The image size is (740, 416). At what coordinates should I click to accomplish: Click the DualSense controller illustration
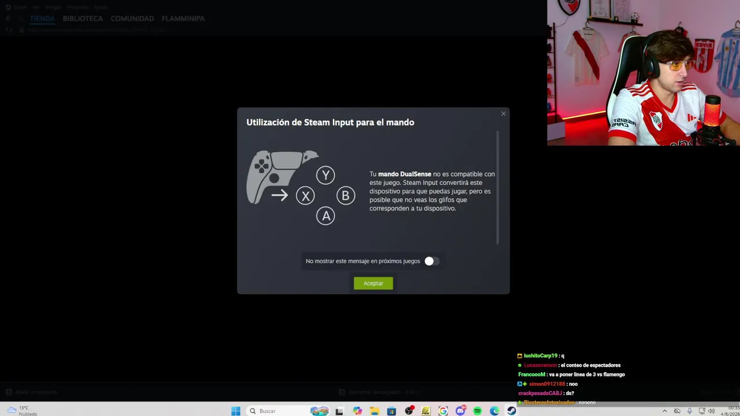[281, 176]
